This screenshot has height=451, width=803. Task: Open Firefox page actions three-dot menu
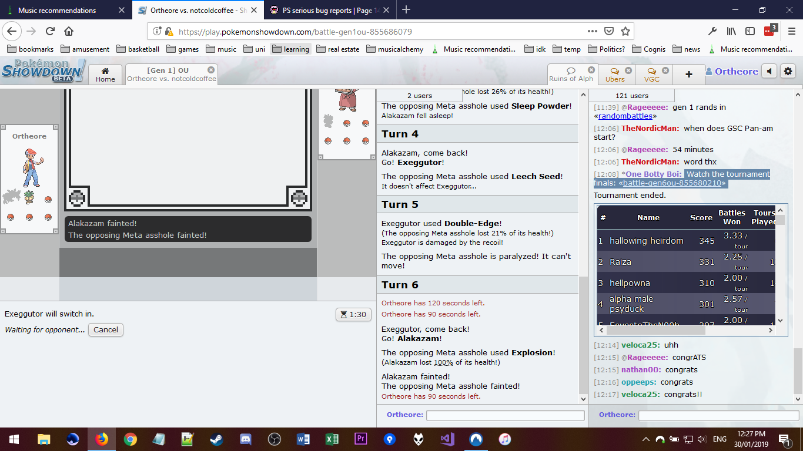point(593,31)
